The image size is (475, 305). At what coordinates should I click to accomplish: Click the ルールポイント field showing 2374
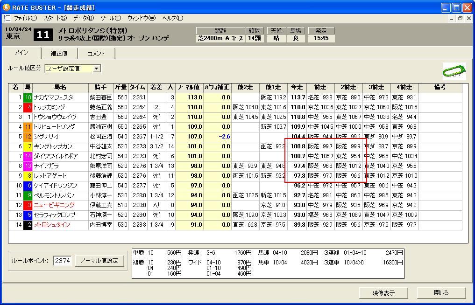[63, 261]
